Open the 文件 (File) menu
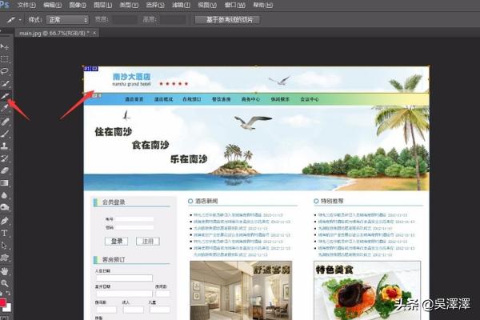Screen dimensions: 480x320 point(26,5)
